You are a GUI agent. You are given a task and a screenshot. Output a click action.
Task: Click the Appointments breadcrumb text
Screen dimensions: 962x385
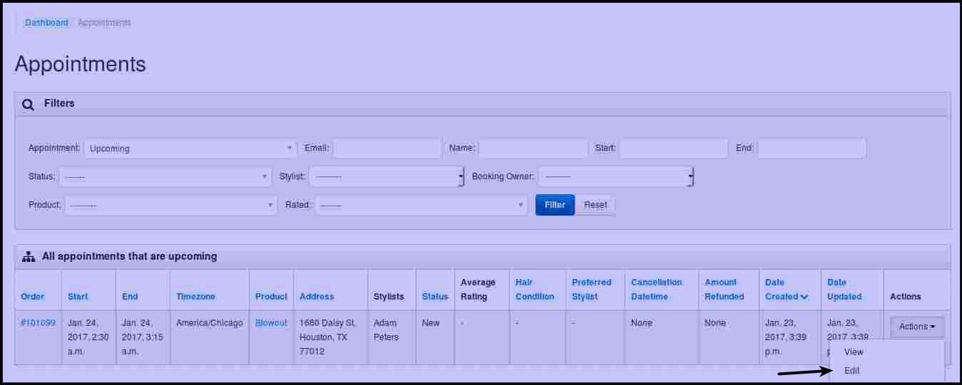coord(104,23)
